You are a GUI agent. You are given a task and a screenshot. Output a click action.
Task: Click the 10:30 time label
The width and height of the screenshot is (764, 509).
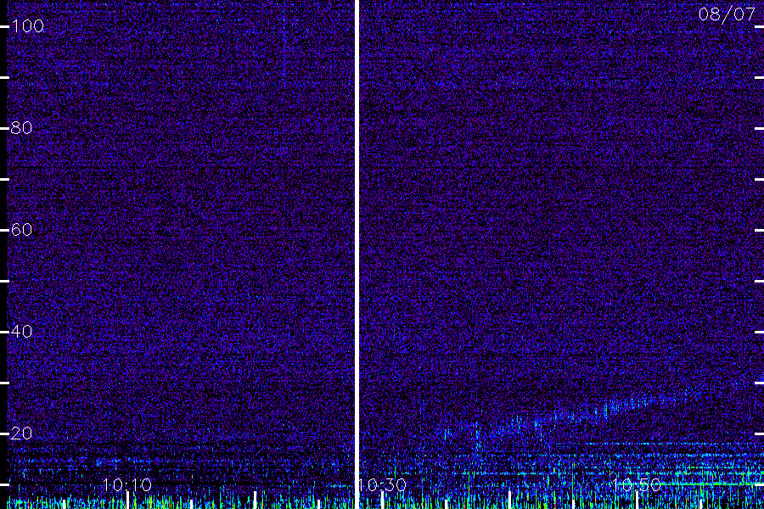382,484
